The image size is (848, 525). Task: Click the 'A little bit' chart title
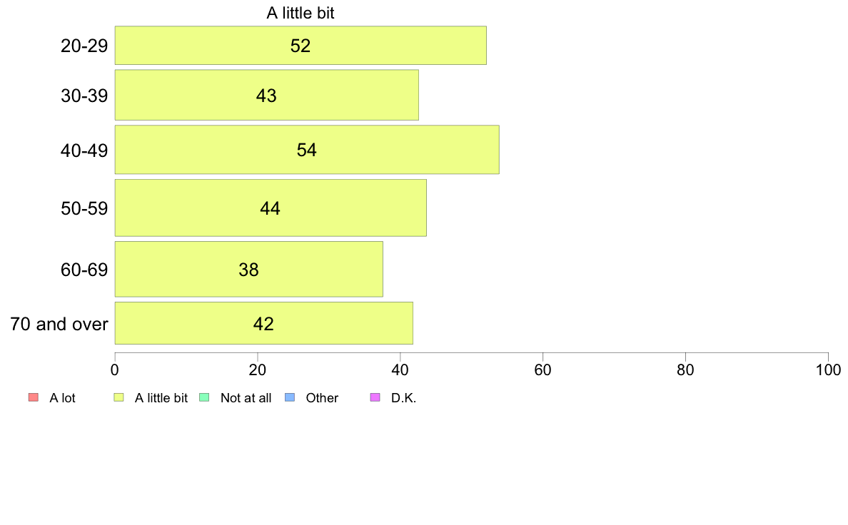300,13
